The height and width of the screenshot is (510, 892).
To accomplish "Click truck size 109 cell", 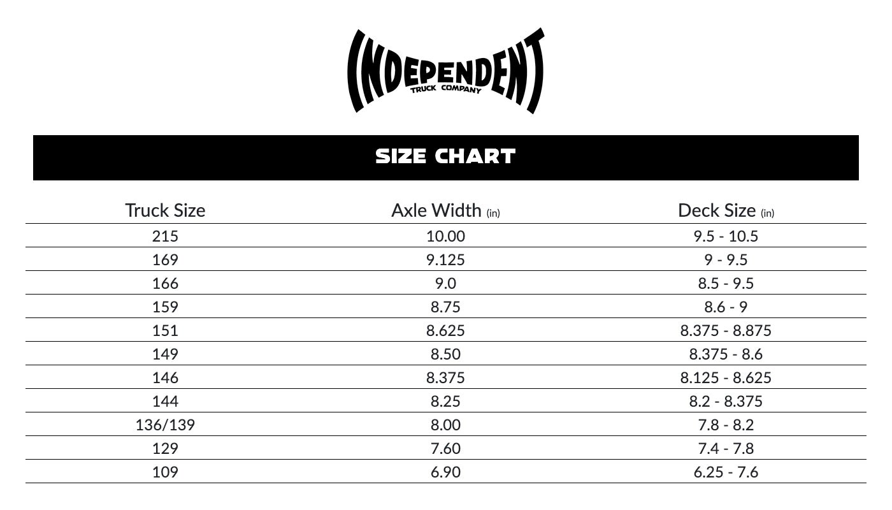I will (165, 472).
